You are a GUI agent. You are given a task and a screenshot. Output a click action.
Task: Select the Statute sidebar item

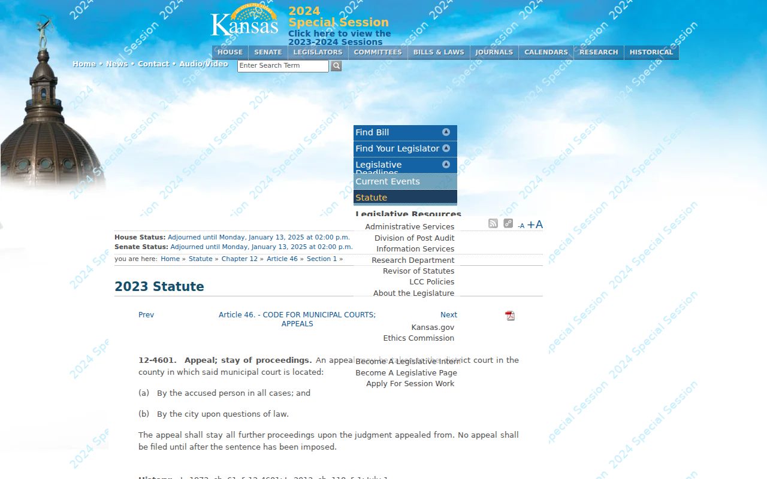click(405, 198)
